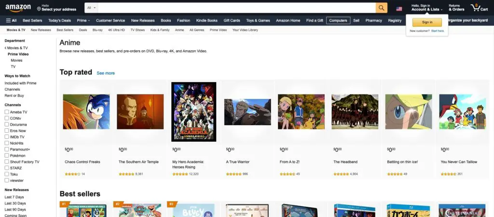Click star rating for You Never Can Taillow

click(x=449, y=174)
